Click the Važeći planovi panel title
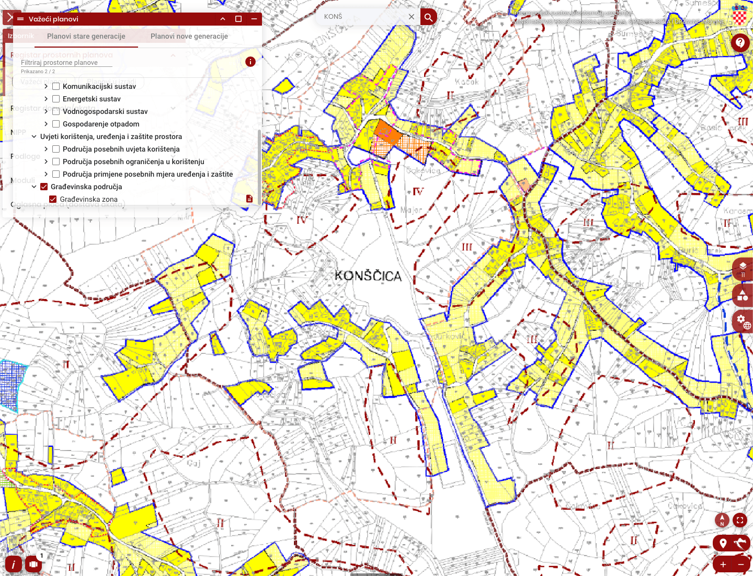The width and height of the screenshot is (753, 576). [x=53, y=19]
